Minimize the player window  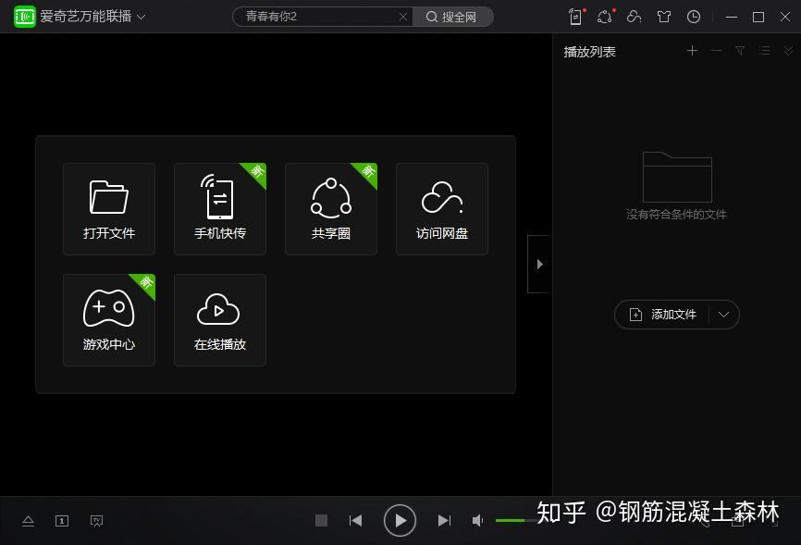point(732,17)
